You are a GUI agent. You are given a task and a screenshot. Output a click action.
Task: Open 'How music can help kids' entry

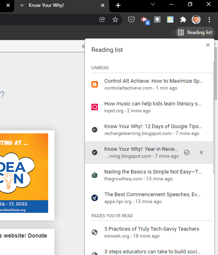point(149,107)
